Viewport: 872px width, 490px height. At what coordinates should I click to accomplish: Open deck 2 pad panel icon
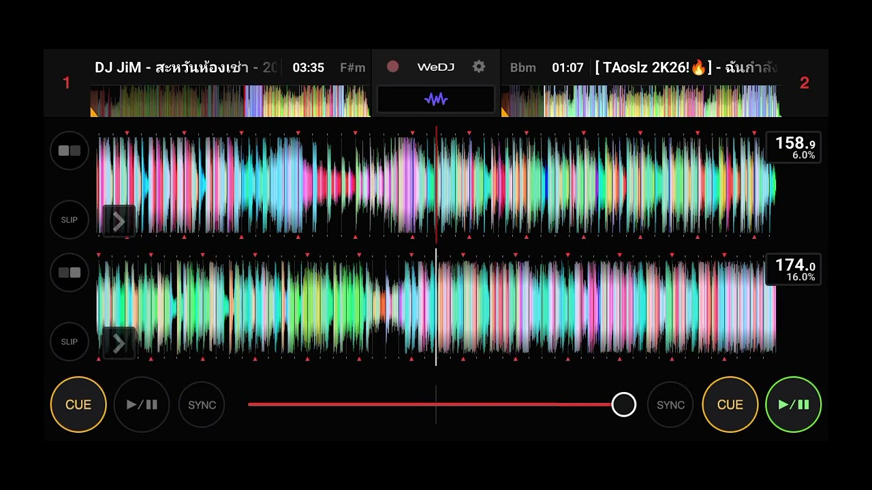click(69, 272)
